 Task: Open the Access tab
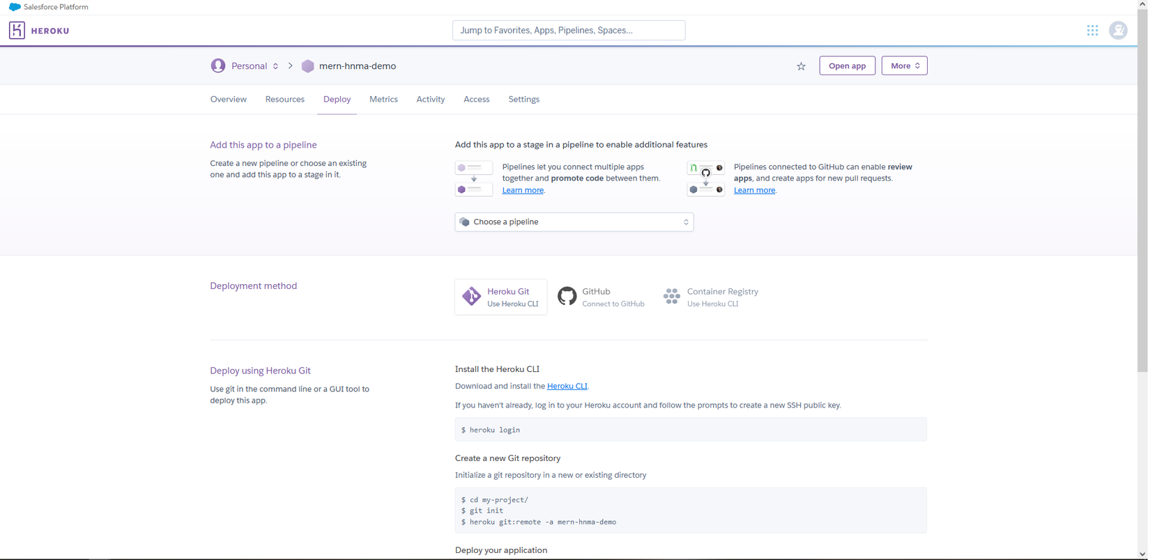477,100
